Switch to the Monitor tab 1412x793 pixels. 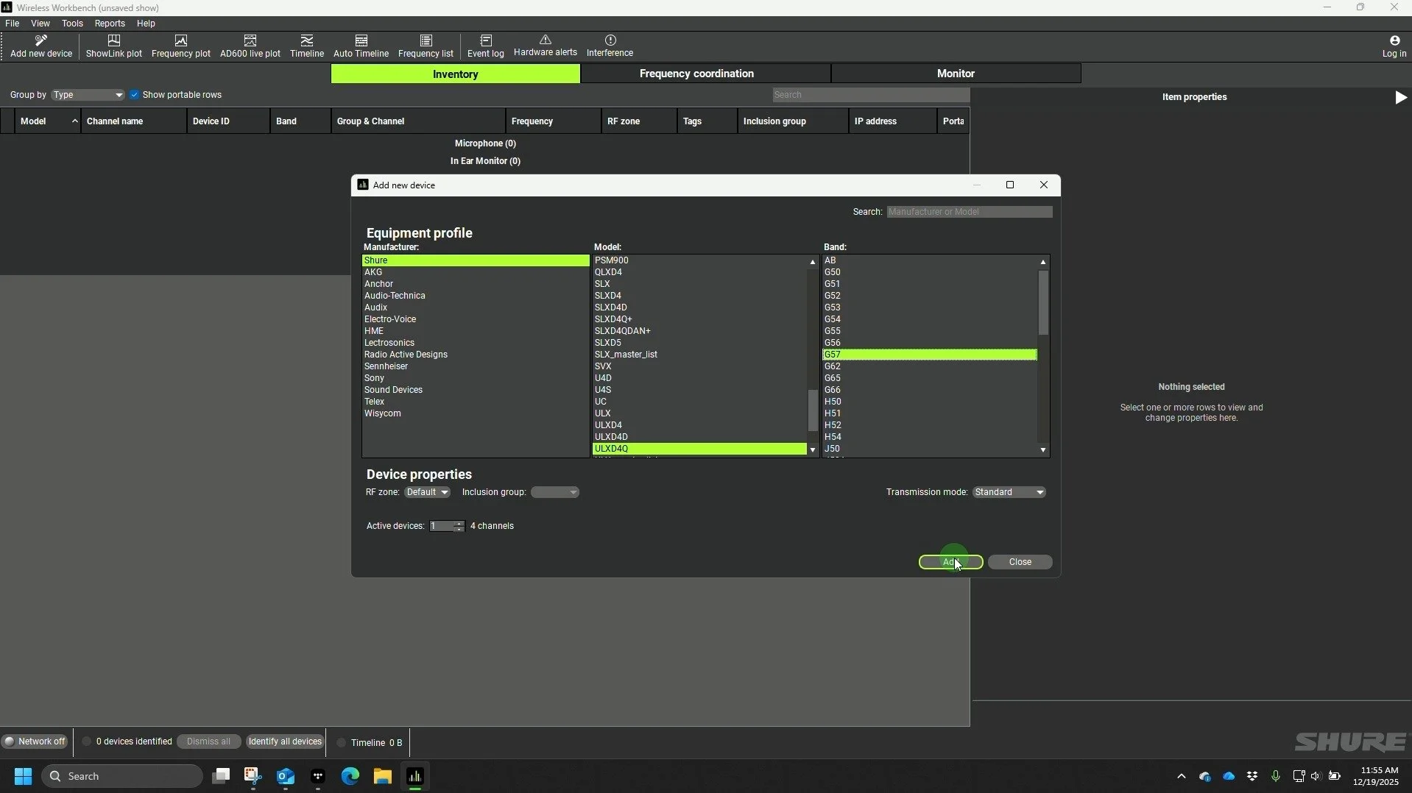[x=956, y=74]
